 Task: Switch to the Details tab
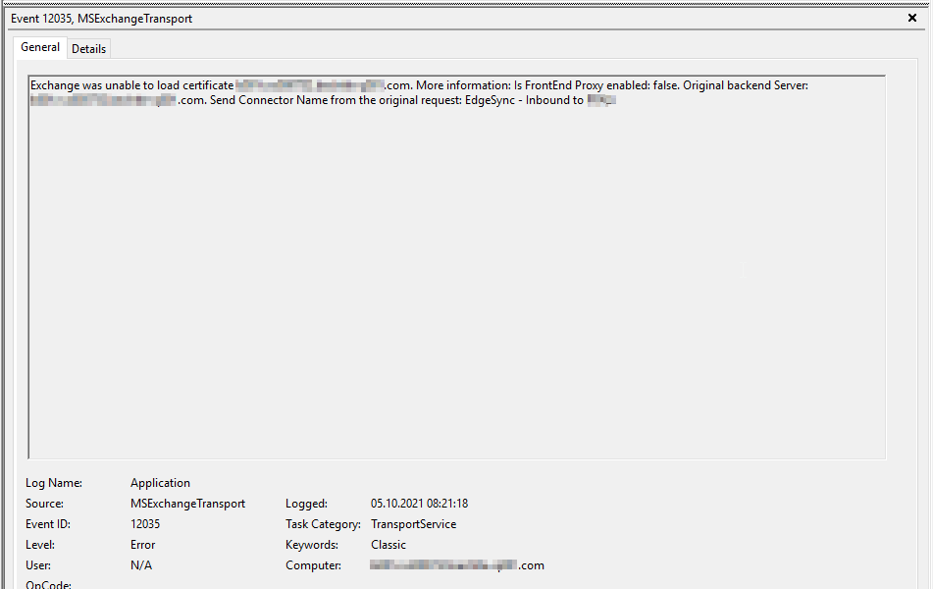pyautogui.click(x=88, y=49)
